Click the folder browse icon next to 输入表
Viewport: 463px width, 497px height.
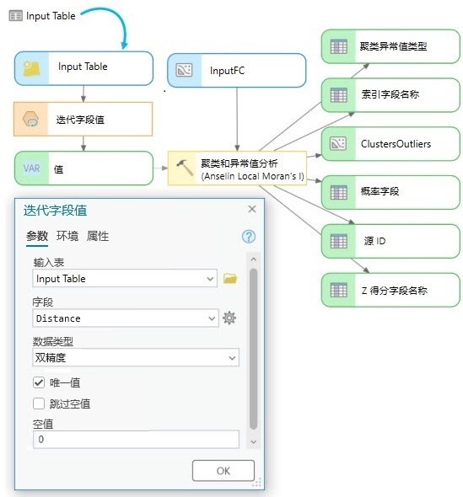230,278
